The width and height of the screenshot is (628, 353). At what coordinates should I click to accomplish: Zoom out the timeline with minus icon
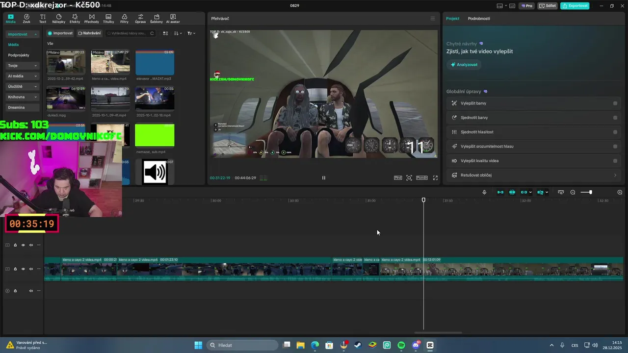pos(573,192)
